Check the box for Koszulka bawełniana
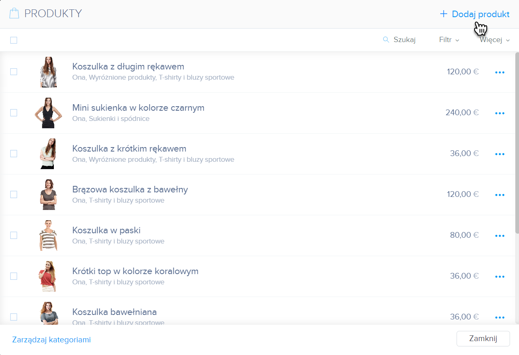Screen dimensions: 519x355 point(13,317)
